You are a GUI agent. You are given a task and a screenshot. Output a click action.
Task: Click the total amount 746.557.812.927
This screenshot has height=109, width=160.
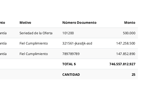(122, 64)
